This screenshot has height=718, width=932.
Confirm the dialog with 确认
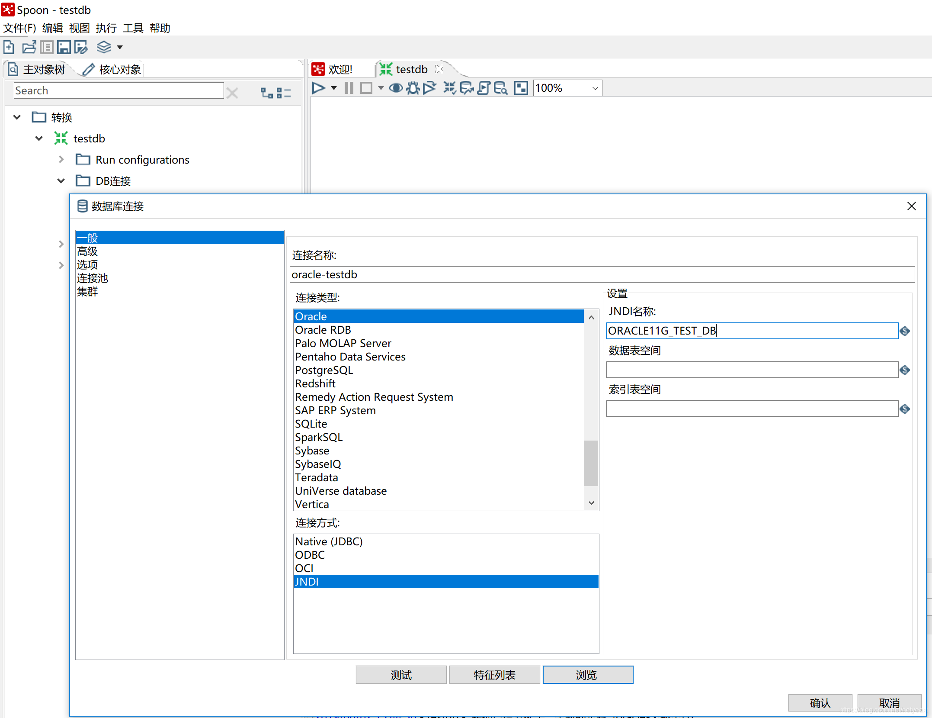pyautogui.click(x=820, y=703)
